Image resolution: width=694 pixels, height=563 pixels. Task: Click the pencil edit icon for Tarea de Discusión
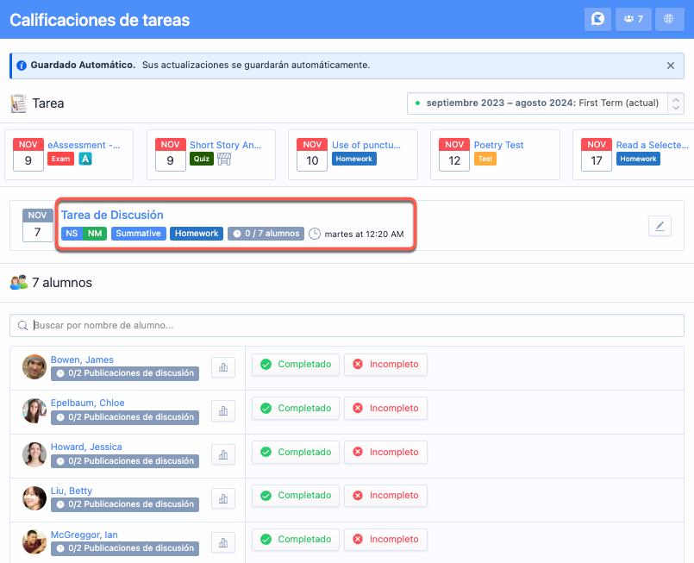[660, 226]
